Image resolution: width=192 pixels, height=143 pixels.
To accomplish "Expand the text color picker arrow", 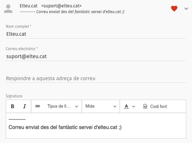I will pos(134,107).
